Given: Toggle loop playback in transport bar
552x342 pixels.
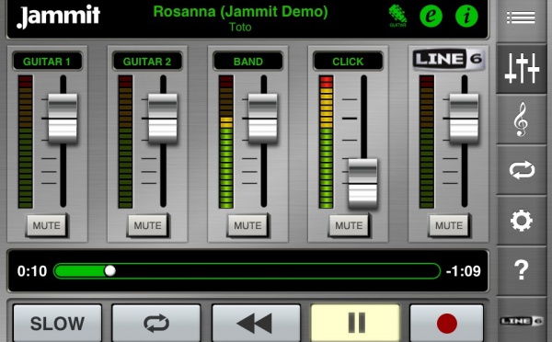Looking at the screenshot, I should pos(156,324).
